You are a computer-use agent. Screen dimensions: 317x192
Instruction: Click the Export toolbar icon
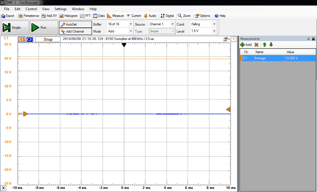(8, 16)
